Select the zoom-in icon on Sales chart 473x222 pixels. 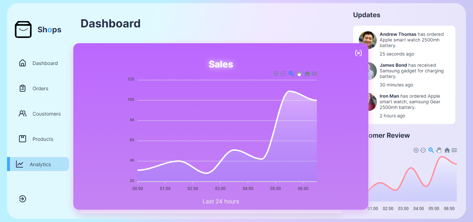coord(276,73)
